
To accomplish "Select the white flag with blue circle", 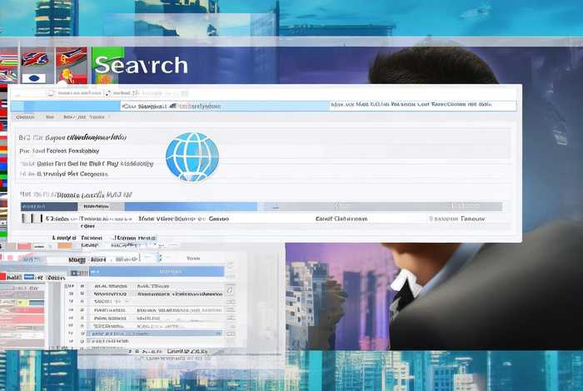I will [x=34, y=79].
